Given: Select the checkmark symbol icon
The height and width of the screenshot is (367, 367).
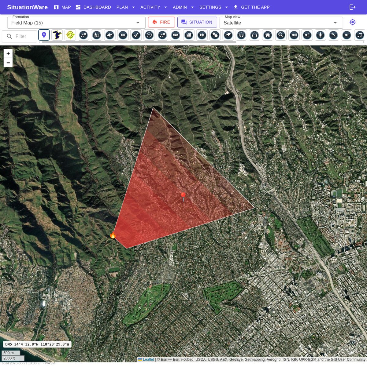Looking at the screenshot, I should [x=136, y=35].
